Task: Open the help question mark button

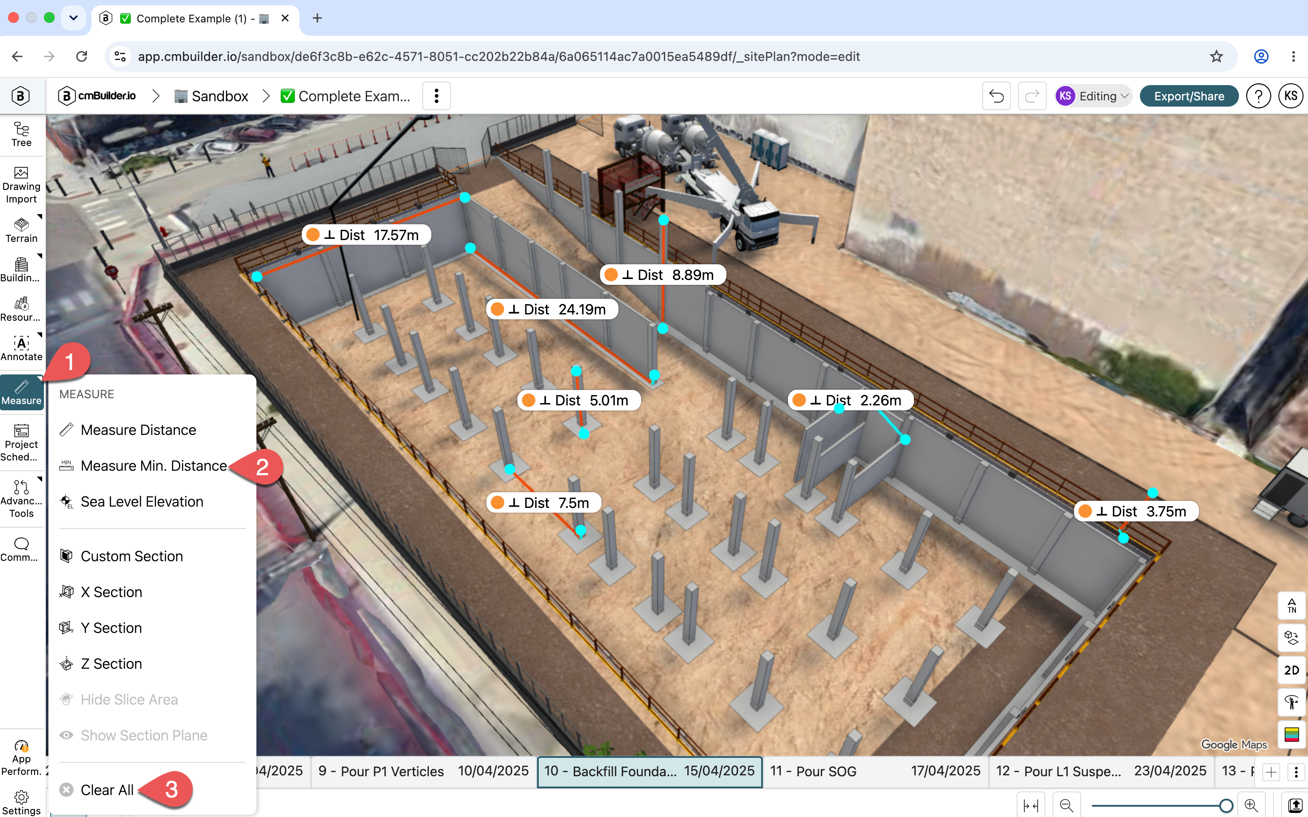Action: [1258, 96]
